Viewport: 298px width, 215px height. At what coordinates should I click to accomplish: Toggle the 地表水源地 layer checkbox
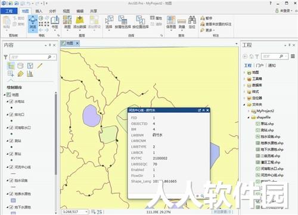(x=11, y=194)
